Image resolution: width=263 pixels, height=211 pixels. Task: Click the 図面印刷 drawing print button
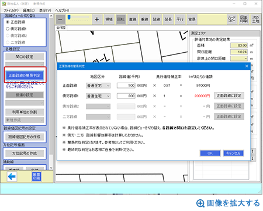point(244,19)
